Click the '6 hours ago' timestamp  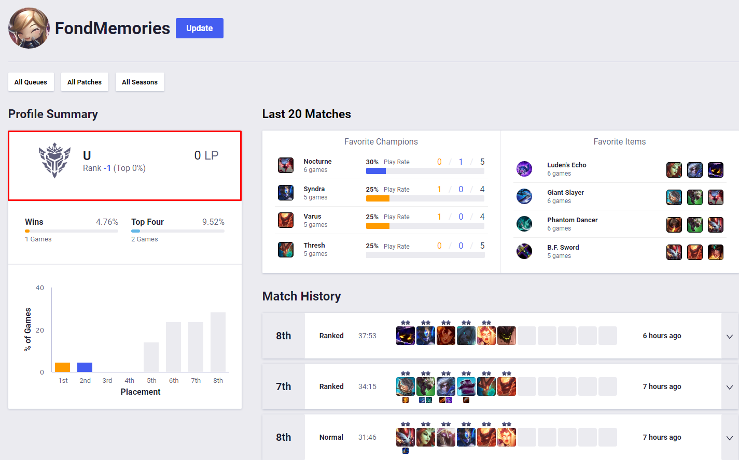click(x=662, y=336)
